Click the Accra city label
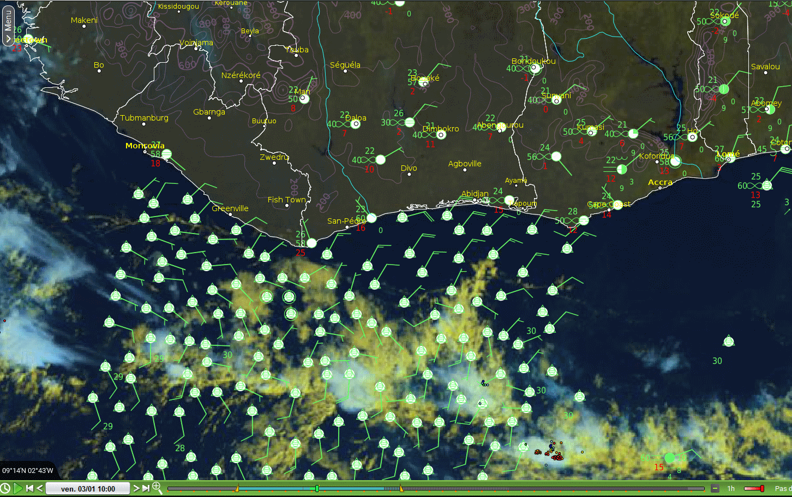 (x=660, y=182)
